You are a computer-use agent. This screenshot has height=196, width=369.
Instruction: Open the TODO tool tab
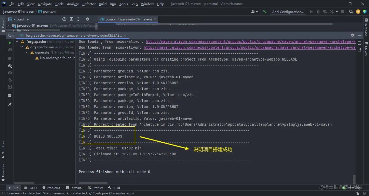[x=30, y=188]
